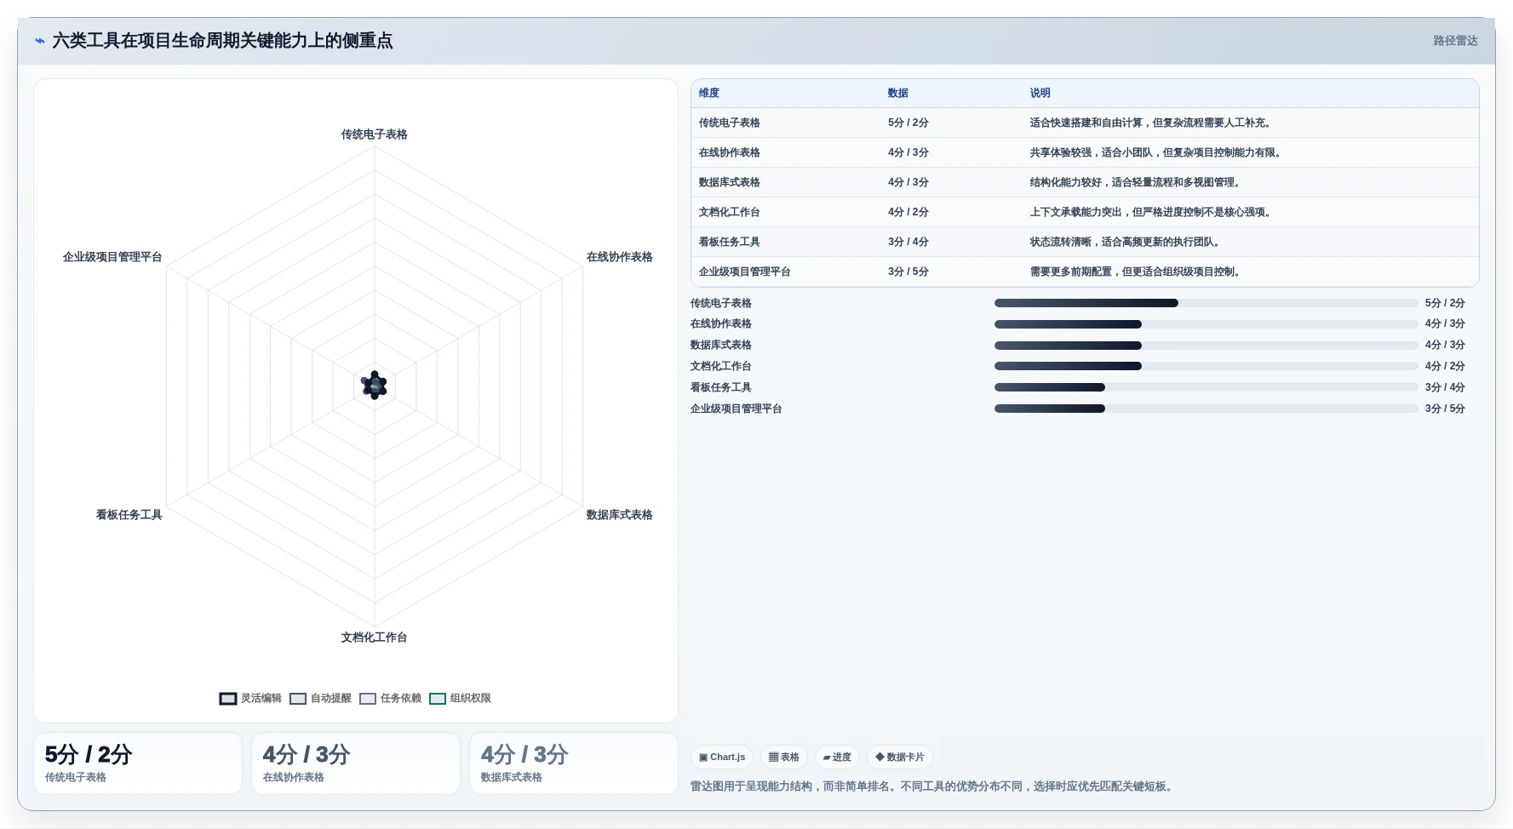
Task: Open the 5分 / 2分 传统电子表格 card
Action: click(x=138, y=764)
